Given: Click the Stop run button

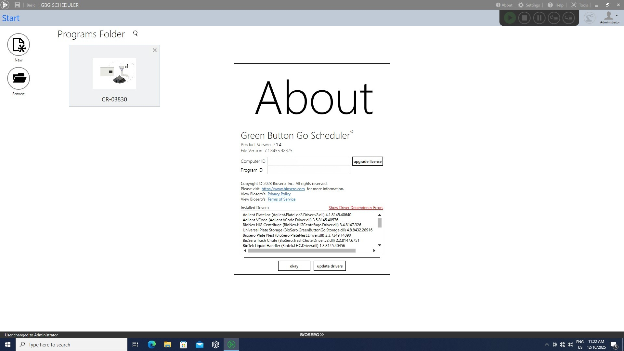Looking at the screenshot, I should pyautogui.click(x=524, y=18).
